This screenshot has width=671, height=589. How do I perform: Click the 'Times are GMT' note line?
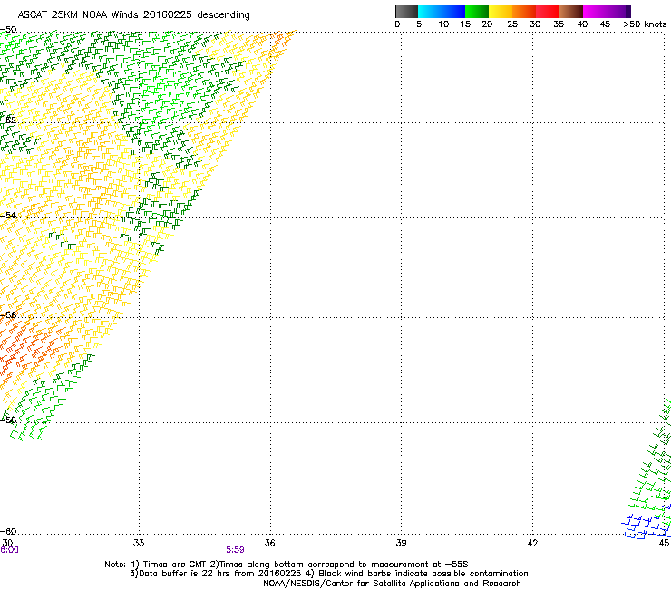[287, 565]
